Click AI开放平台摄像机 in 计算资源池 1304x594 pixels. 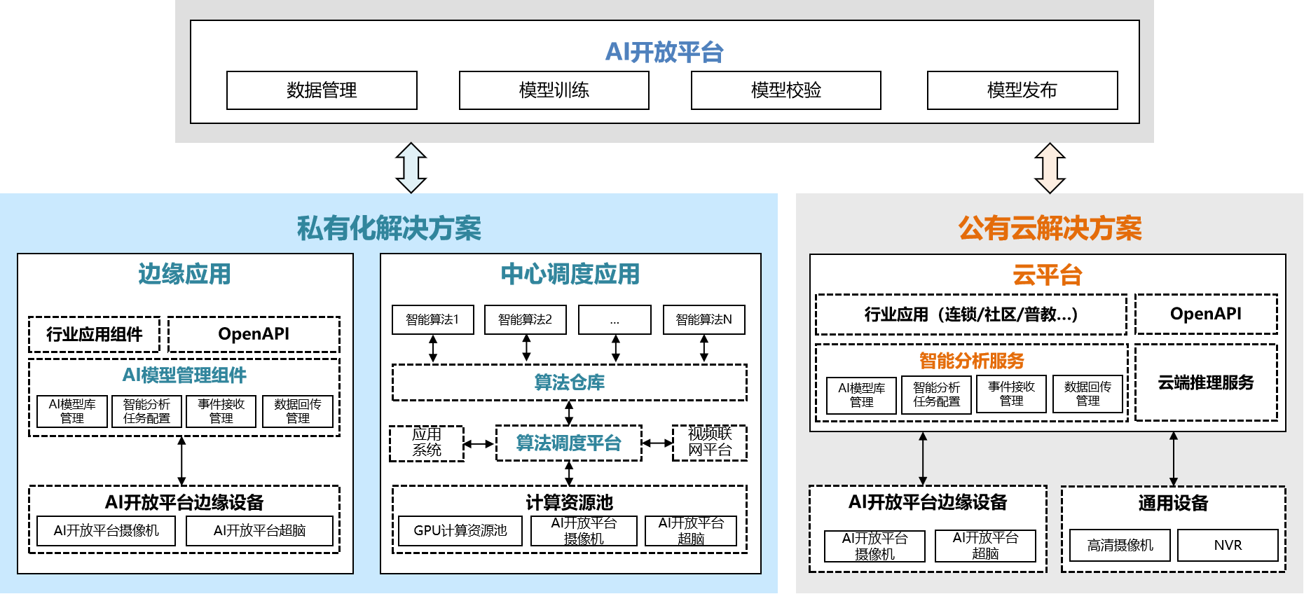584,531
